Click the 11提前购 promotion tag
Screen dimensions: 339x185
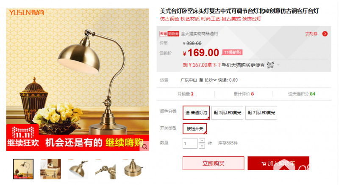[x=232, y=52]
